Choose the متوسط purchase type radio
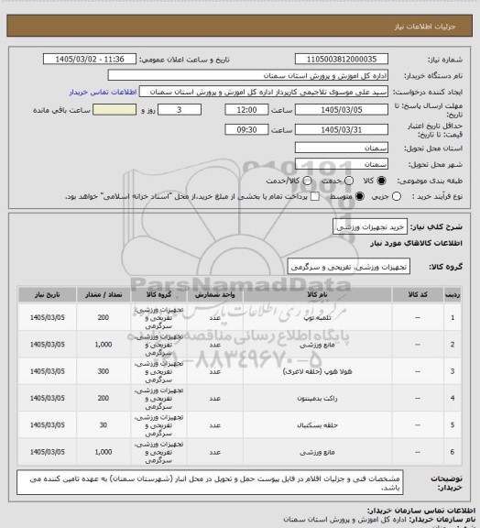The image size is (480, 528). 360,196
